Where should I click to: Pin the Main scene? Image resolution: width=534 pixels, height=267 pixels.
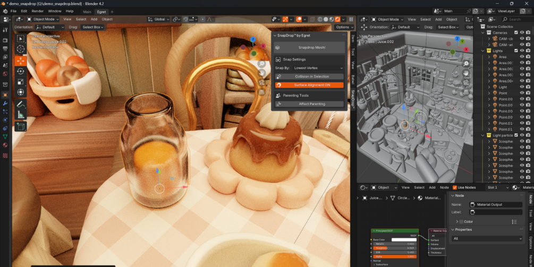pyautogui.click(x=469, y=11)
